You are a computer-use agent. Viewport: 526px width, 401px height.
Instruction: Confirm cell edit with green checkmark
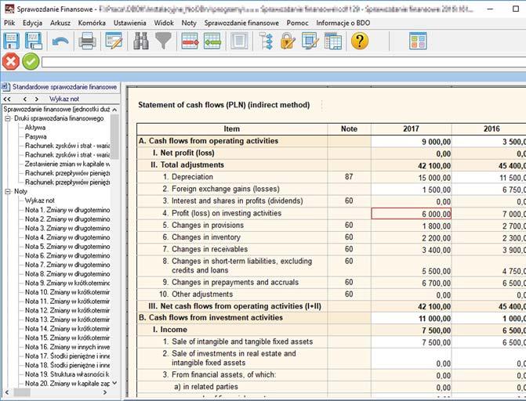click(31, 62)
